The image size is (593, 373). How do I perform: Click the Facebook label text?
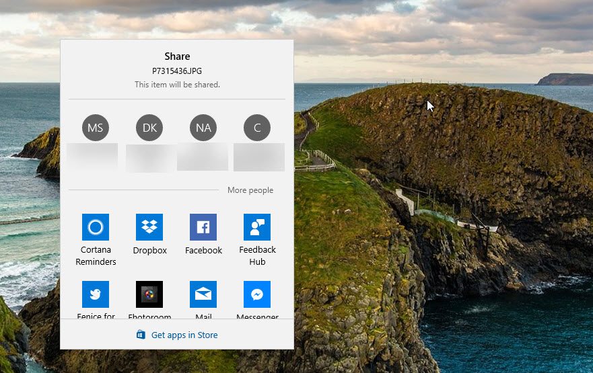(x=203, y=250)
